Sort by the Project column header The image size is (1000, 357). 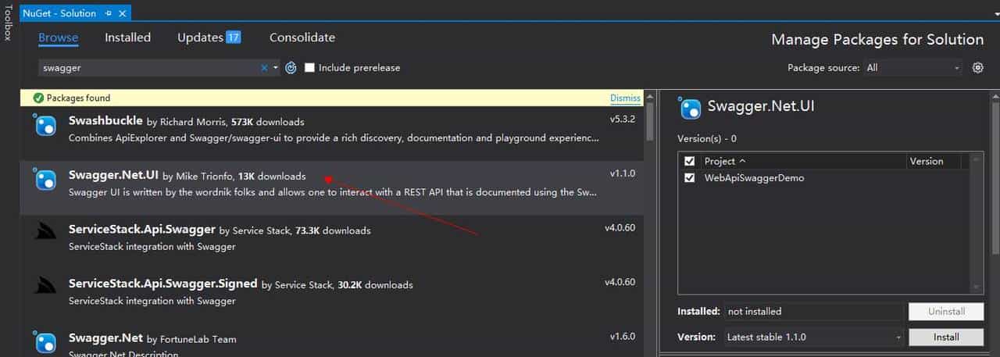(x=804, y=161)
